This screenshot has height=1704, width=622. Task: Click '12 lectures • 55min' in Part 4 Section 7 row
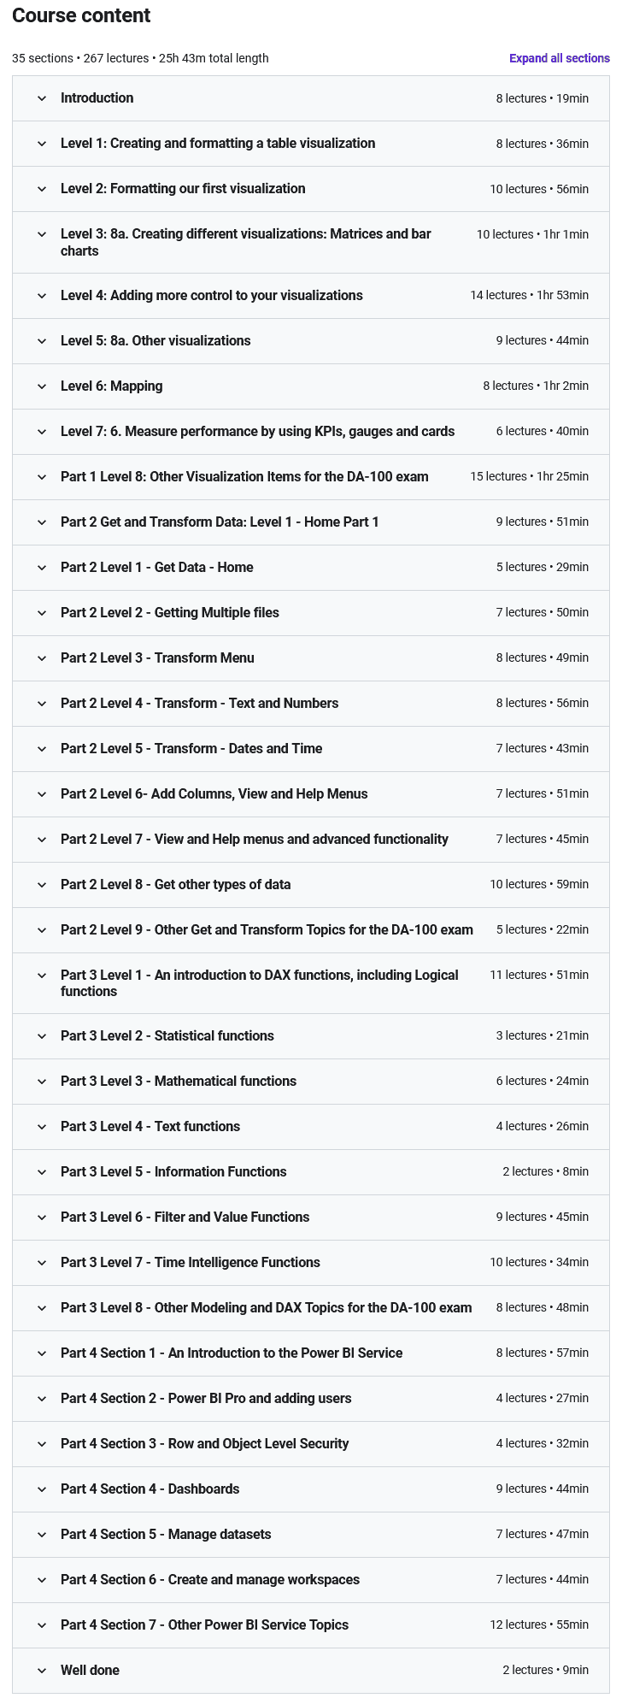[539, 1624]
